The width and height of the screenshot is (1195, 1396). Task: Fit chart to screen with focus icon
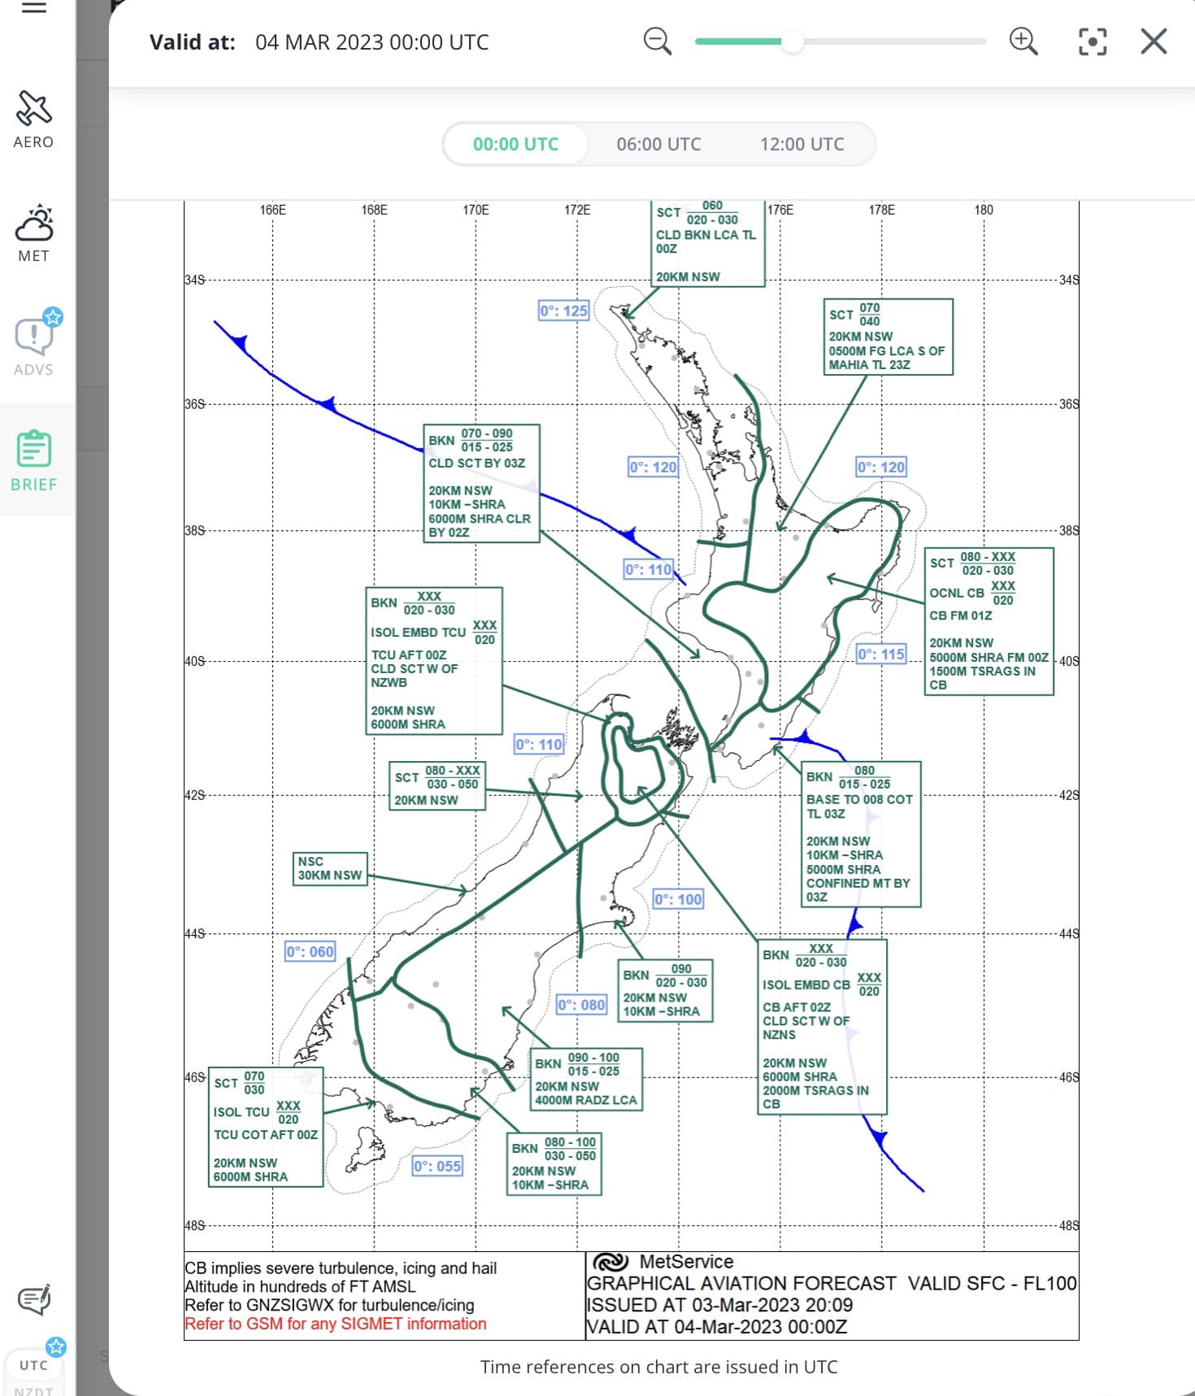click(1092, 41)
